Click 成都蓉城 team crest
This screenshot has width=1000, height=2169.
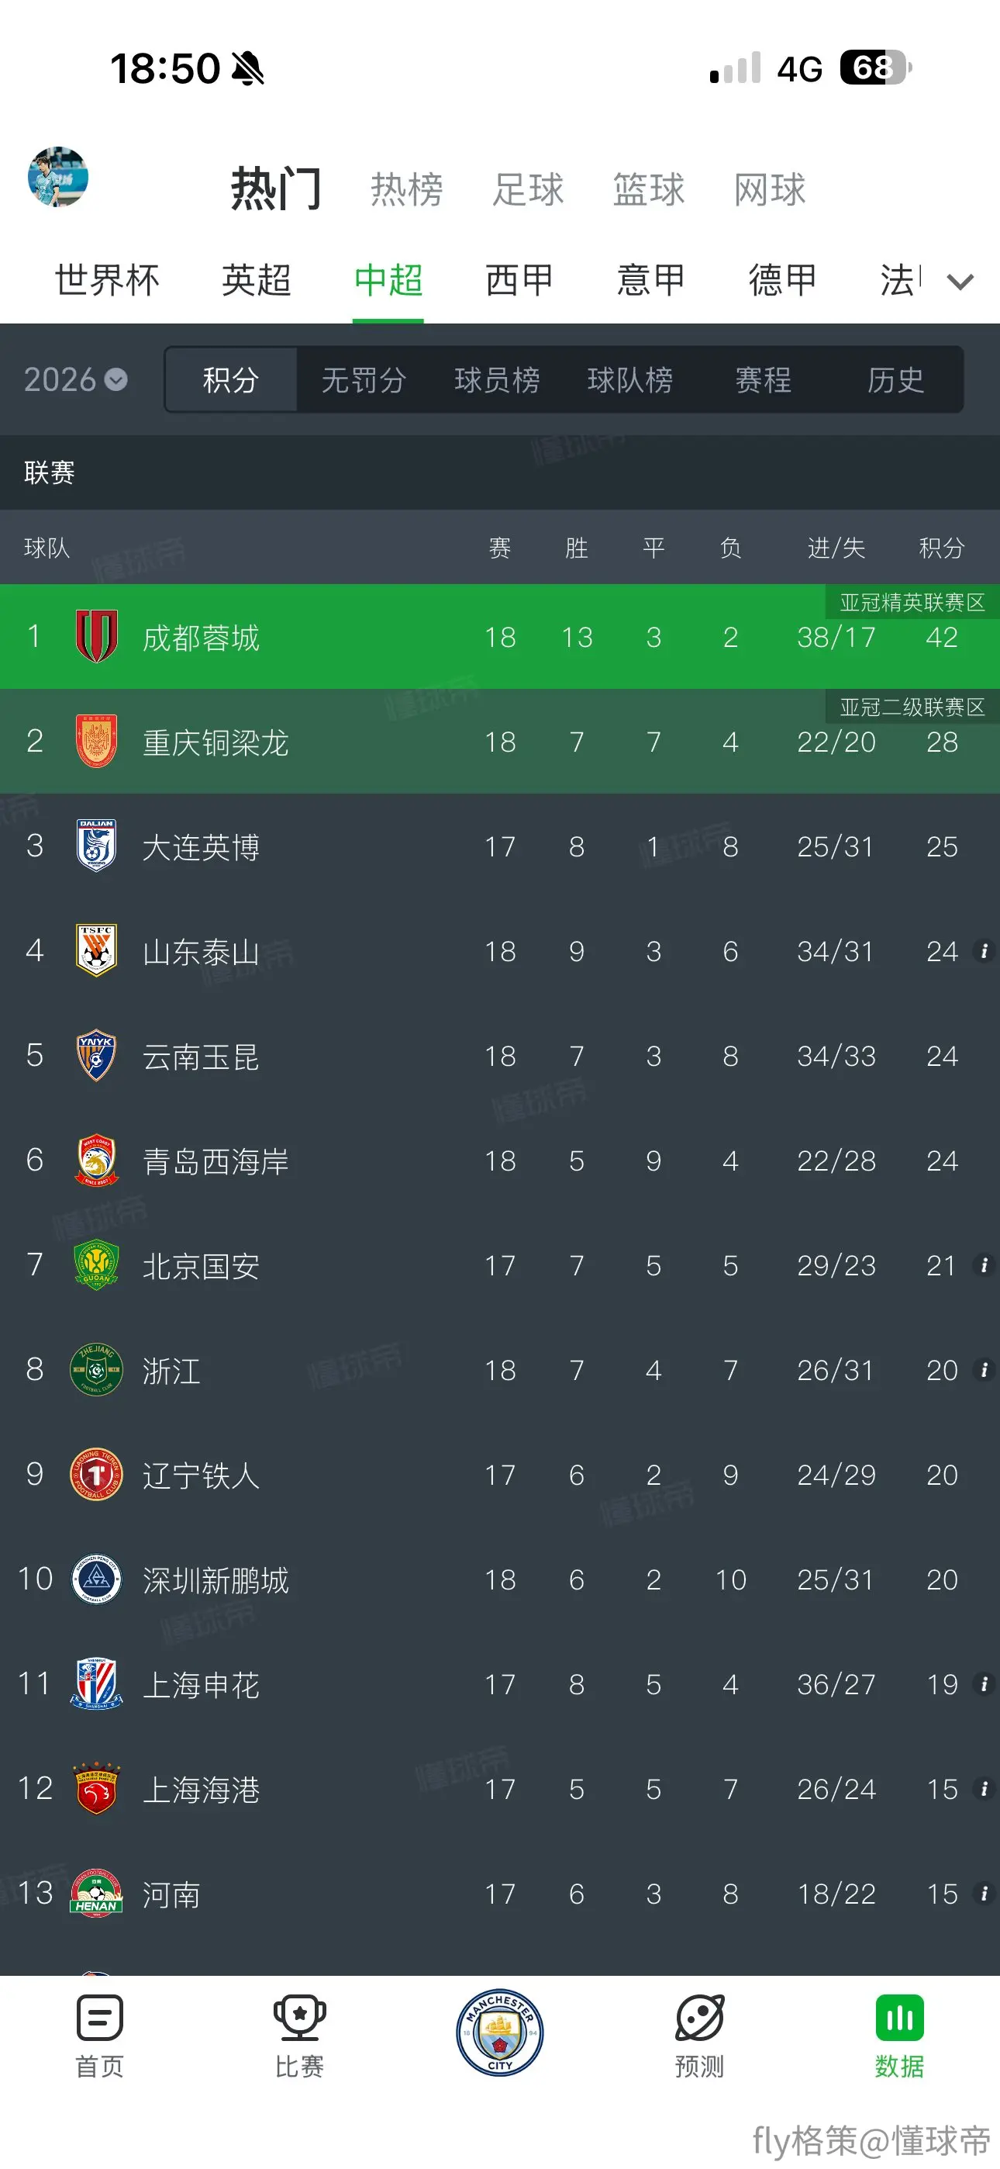coord(97,635)
